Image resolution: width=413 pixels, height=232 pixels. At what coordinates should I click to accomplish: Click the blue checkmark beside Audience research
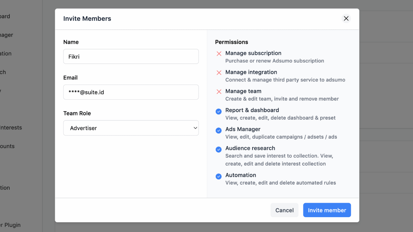[x=218, y=150]
